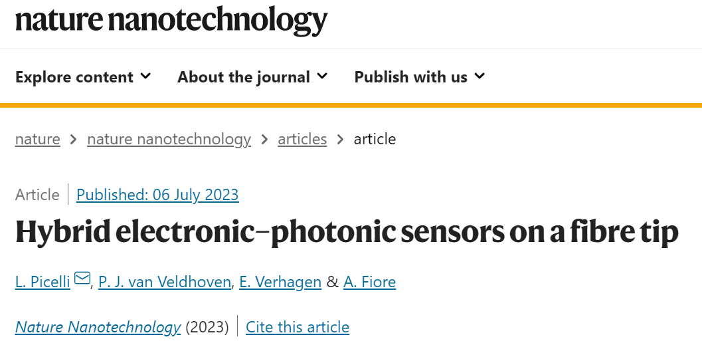Expand the Explore content menu
Image resolution: width=702 pixels, height=353 pixels.
pos(83,77)
